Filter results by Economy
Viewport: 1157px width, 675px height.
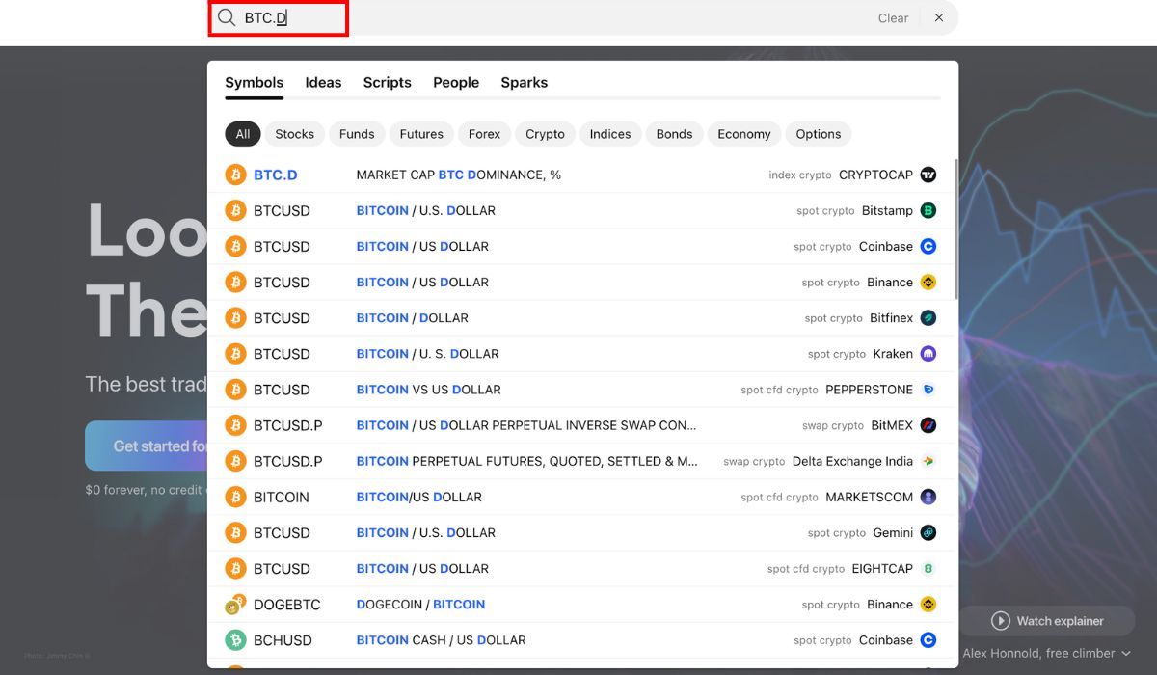pyautogui.click(x=744, y=134)
